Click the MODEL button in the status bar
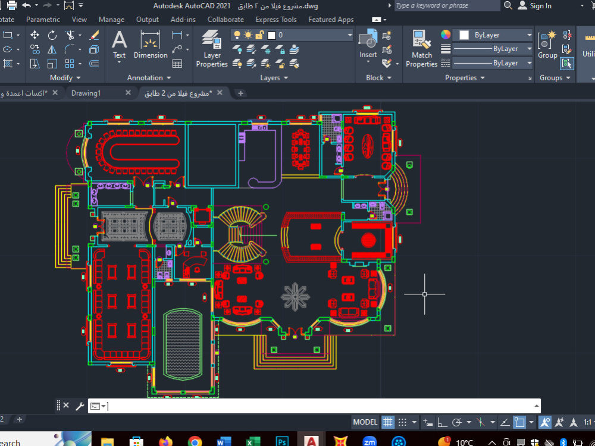The image size is (595, 446). (x=365, y=422)
